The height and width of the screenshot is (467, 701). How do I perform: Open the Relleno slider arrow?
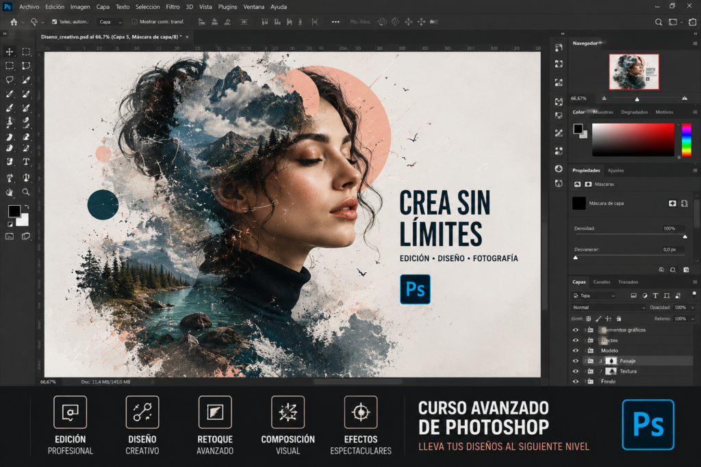[x=693, y=319]
